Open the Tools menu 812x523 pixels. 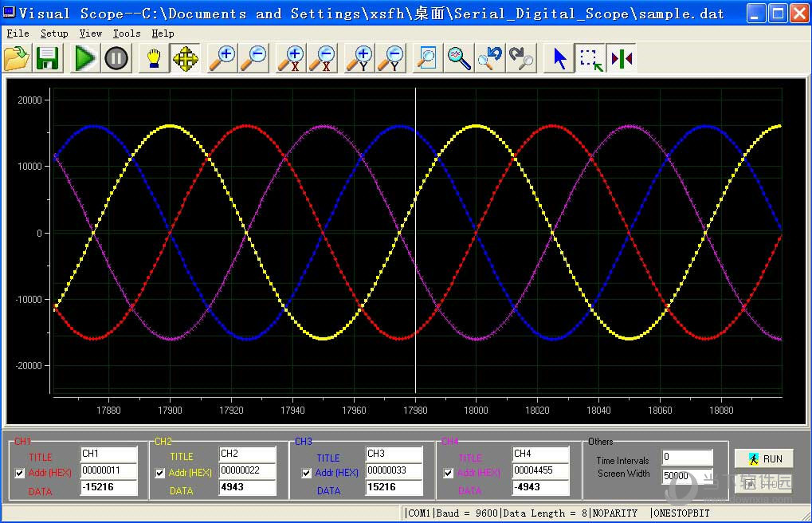tap(126, 33)
